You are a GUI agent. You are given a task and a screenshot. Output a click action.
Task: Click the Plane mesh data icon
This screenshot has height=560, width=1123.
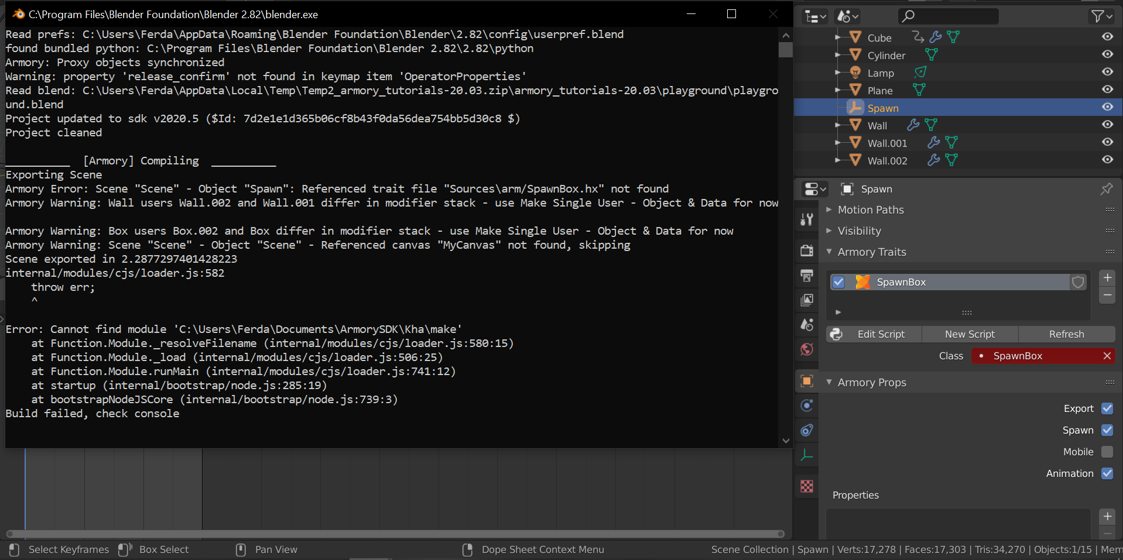[x=919, y=90]
